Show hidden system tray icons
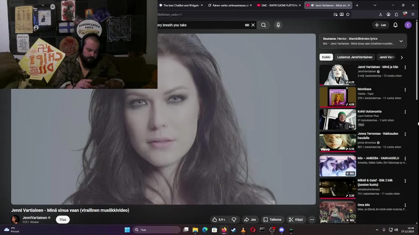The image size is (419, 235). pos(377,230)
